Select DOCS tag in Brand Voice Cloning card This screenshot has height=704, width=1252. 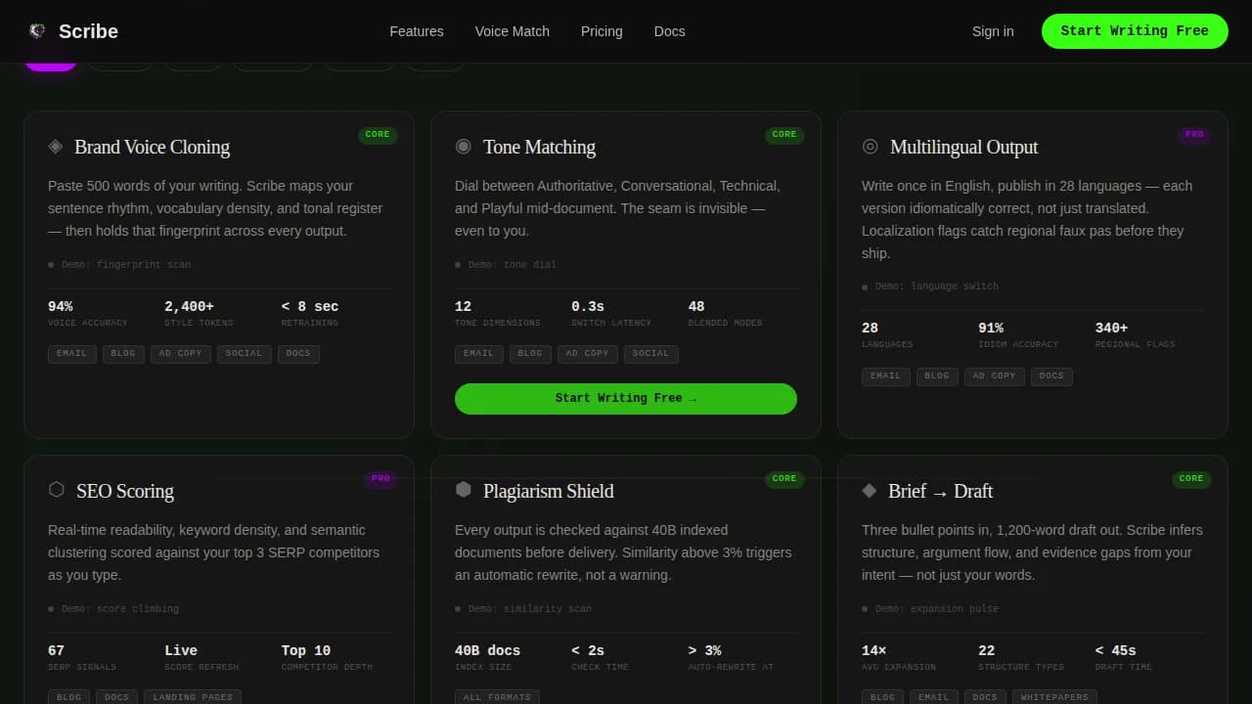pos(298,354)
